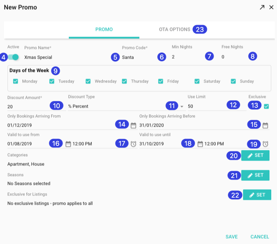This screenshot has width=277, height=244.
Task: Open time picker for Valid to use from
Action: click(x=134, y=144)
